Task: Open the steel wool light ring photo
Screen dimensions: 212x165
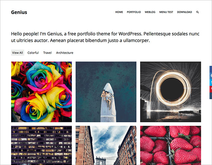Action: pos(171,92)
